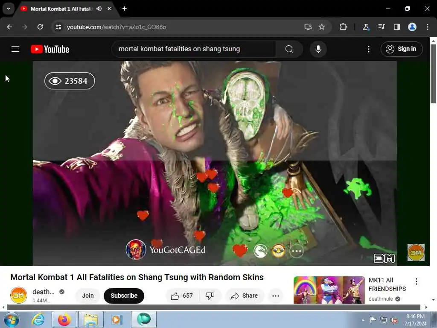437x328 pixels.
Task: Click the right arrow of horizontal scrollbar
Action: point(426,307)
